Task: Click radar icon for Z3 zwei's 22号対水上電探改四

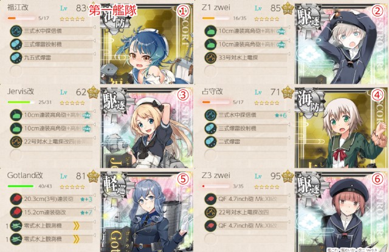Action: click(x=210, y=213)
